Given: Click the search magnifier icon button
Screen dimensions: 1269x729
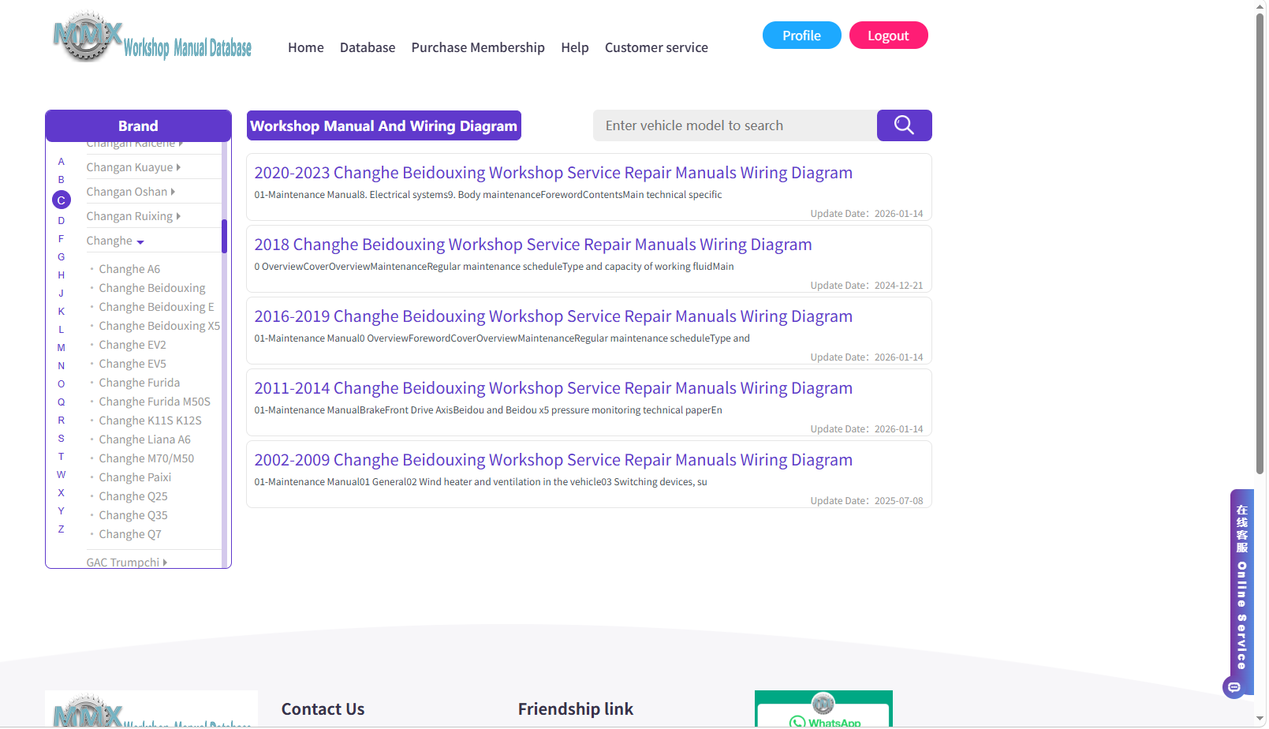Looking at the screenshot, I should [904, 125].
